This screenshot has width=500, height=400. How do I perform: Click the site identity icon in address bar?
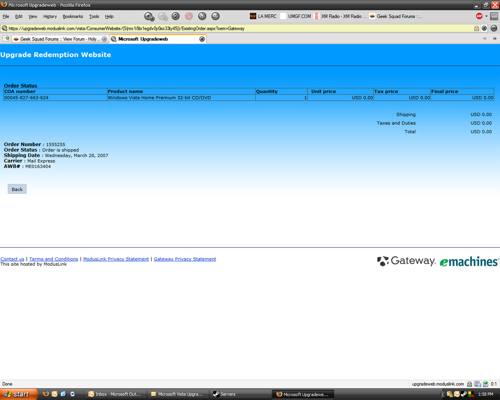coord(4,28)
